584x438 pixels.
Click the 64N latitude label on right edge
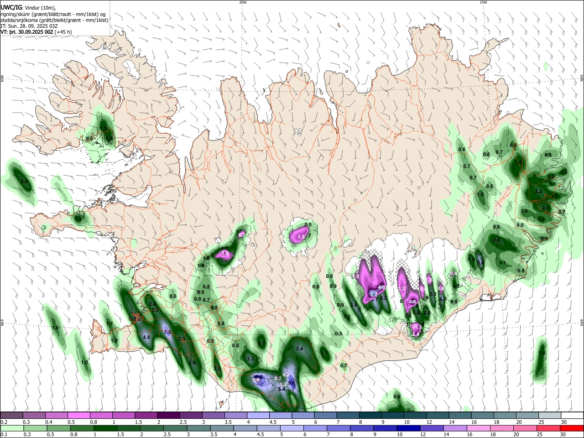582,322
